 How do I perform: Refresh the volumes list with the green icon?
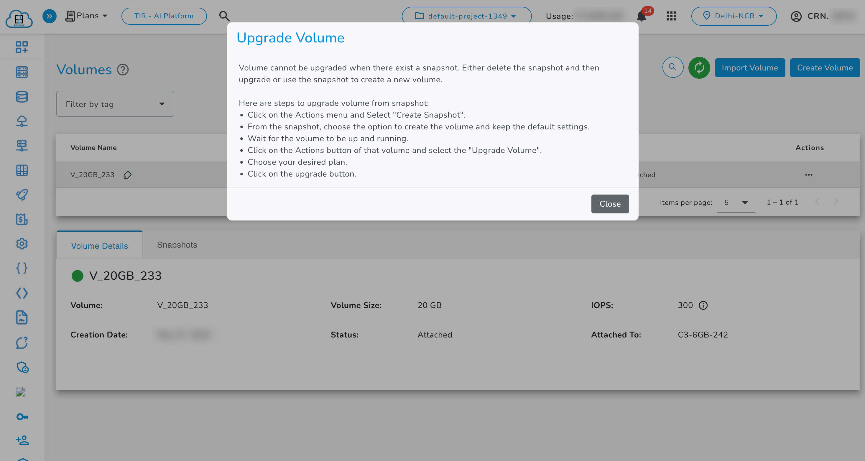699,68
